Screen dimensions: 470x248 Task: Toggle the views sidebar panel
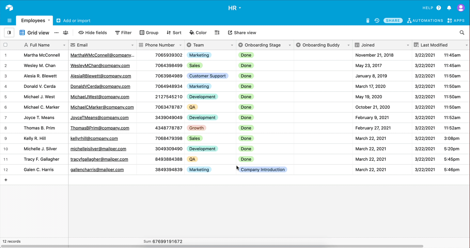coord(9,33)
